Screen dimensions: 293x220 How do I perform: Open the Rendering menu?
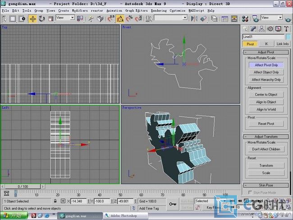159,11
